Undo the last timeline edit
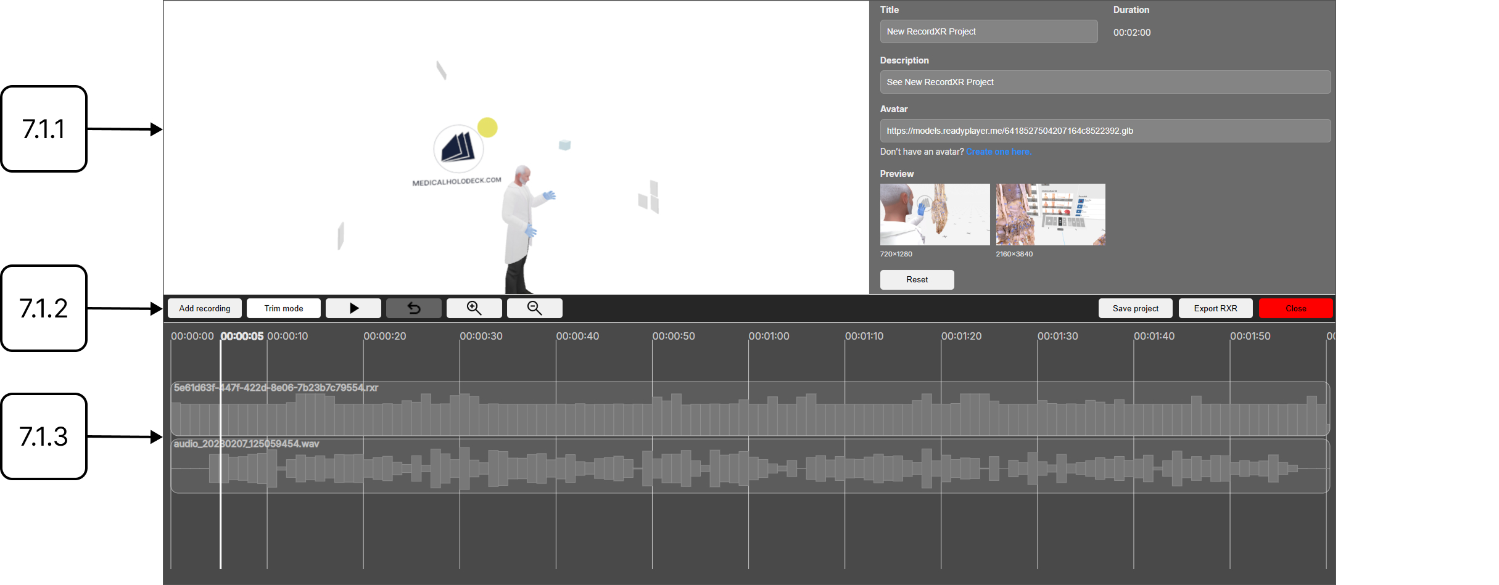Screen dimensions: 1499x585 click(x=413, y=308)
